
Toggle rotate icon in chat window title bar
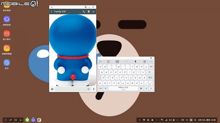tap(86, 7)
